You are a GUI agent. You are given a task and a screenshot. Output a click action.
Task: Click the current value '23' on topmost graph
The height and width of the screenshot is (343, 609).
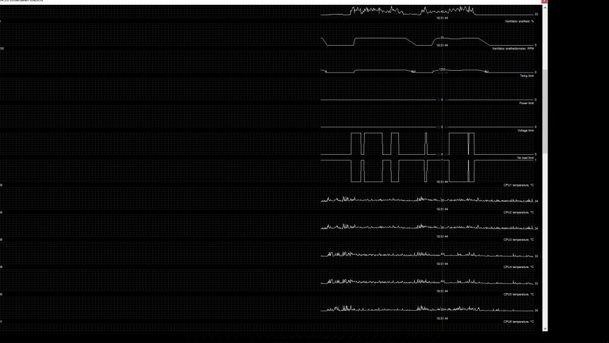(x=537, y=14)
